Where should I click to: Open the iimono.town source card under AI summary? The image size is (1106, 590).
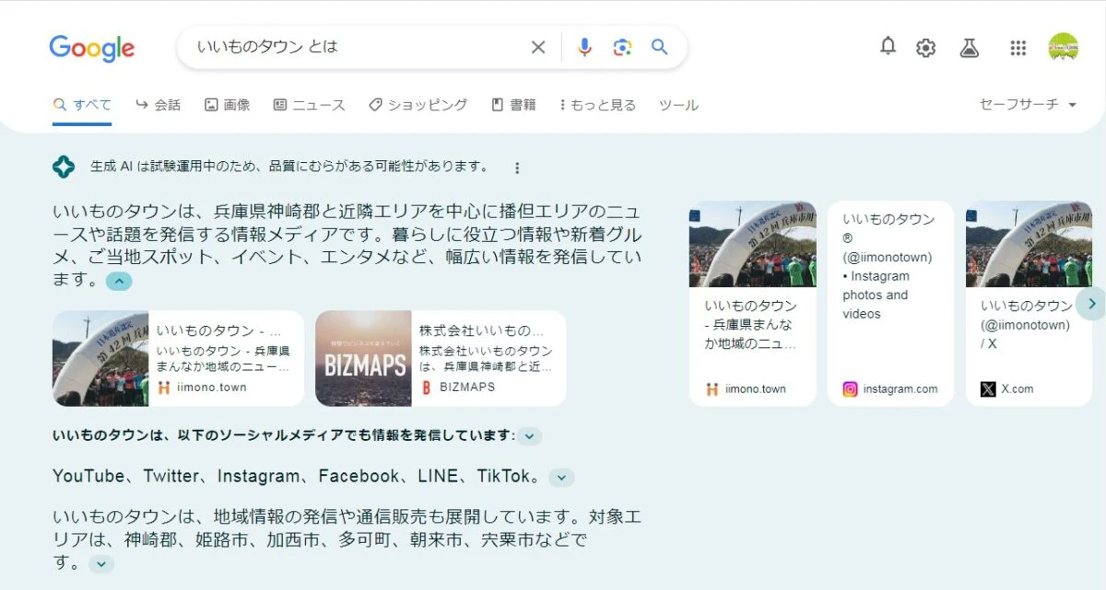pyautogui.click(x=178, y=358)
